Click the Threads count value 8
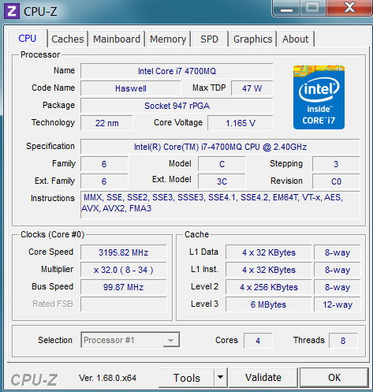373x392 pixels. coord(343,341)
